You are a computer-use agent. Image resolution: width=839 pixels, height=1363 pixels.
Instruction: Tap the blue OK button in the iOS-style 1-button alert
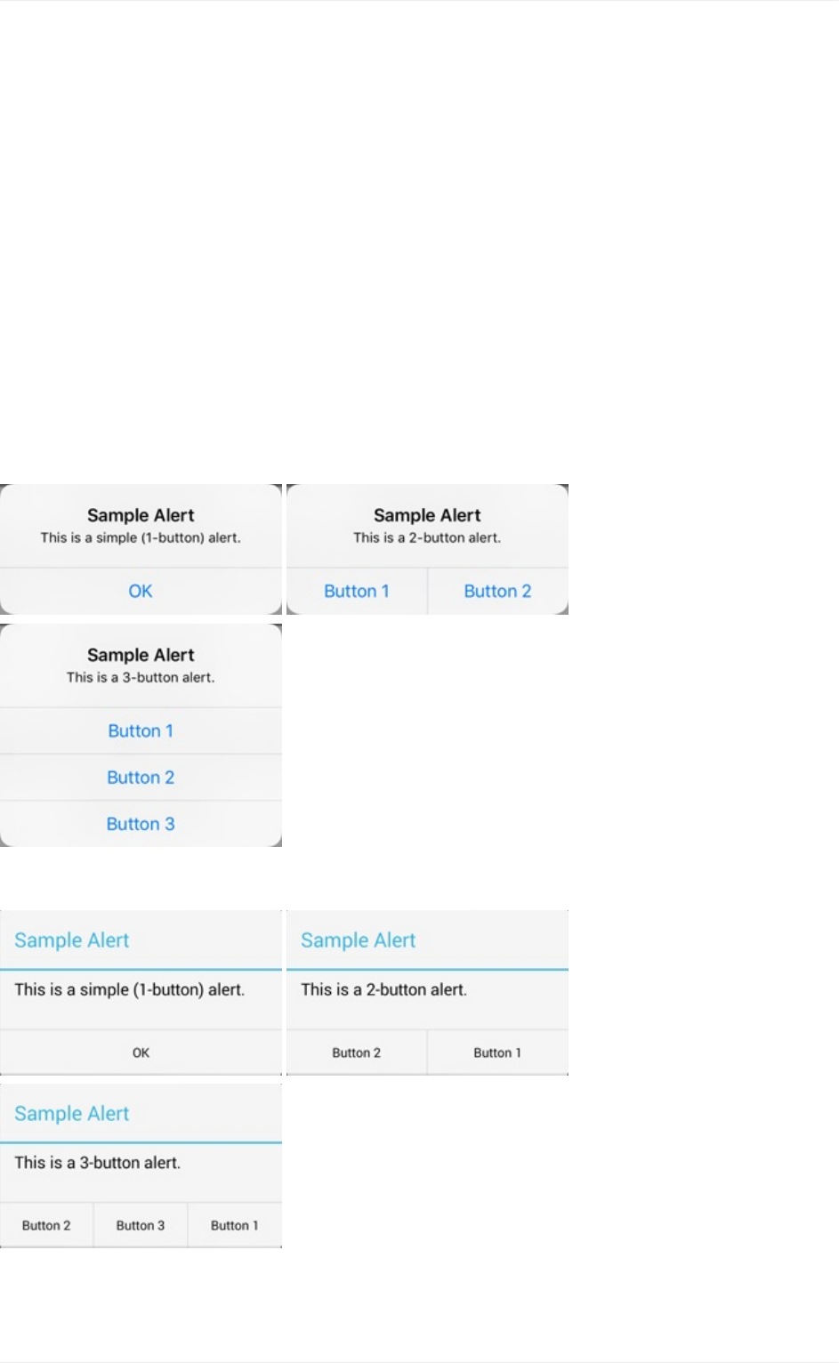point(141,591)
